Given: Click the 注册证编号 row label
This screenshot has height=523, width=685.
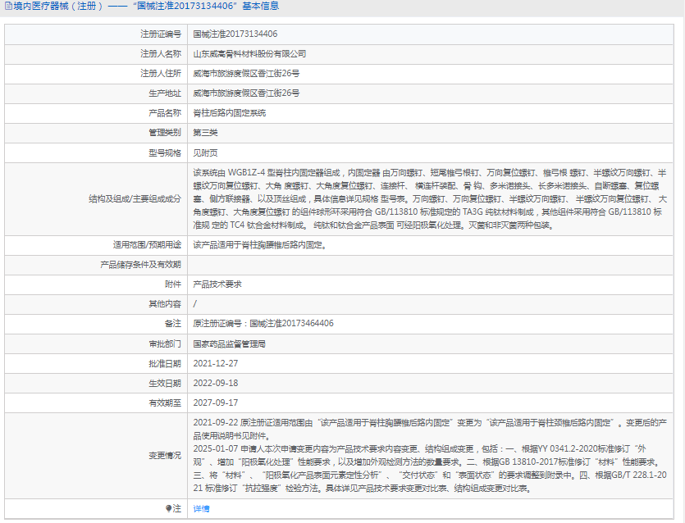Looking at the screenshot, I should (x=161, y=34).
